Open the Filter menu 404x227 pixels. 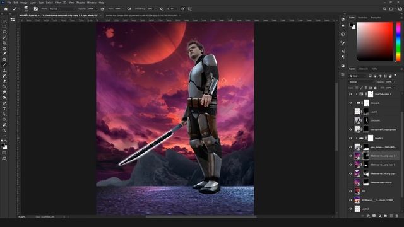[57, 3]
